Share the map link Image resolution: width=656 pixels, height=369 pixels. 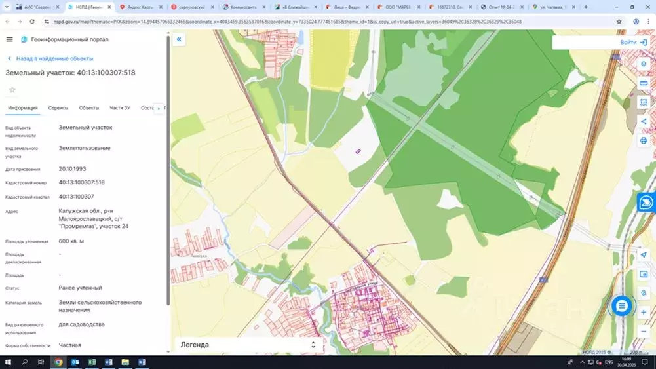click(644, 121)
